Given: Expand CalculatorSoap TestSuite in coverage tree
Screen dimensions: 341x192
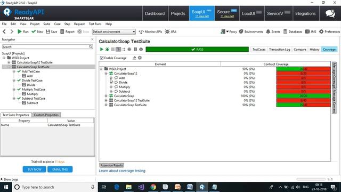Looking at the screenshot, I should coord(106,105).
